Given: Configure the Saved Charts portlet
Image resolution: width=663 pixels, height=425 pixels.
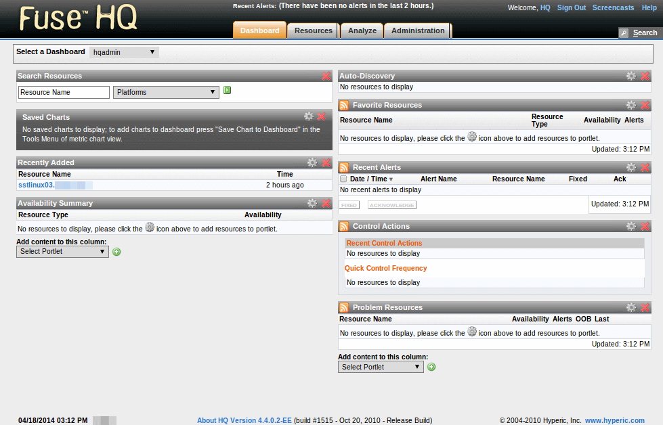Looking at the screenshot, I should [309, 116].
